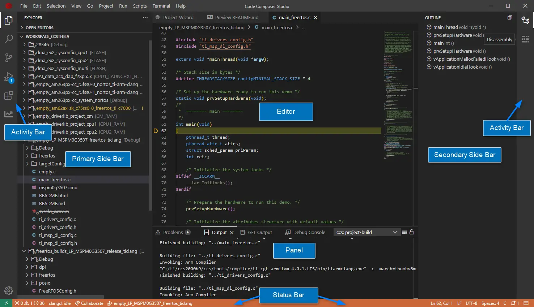534x307 pixels.
Task: Open the Run and Debug view
Action: [9, 77]
